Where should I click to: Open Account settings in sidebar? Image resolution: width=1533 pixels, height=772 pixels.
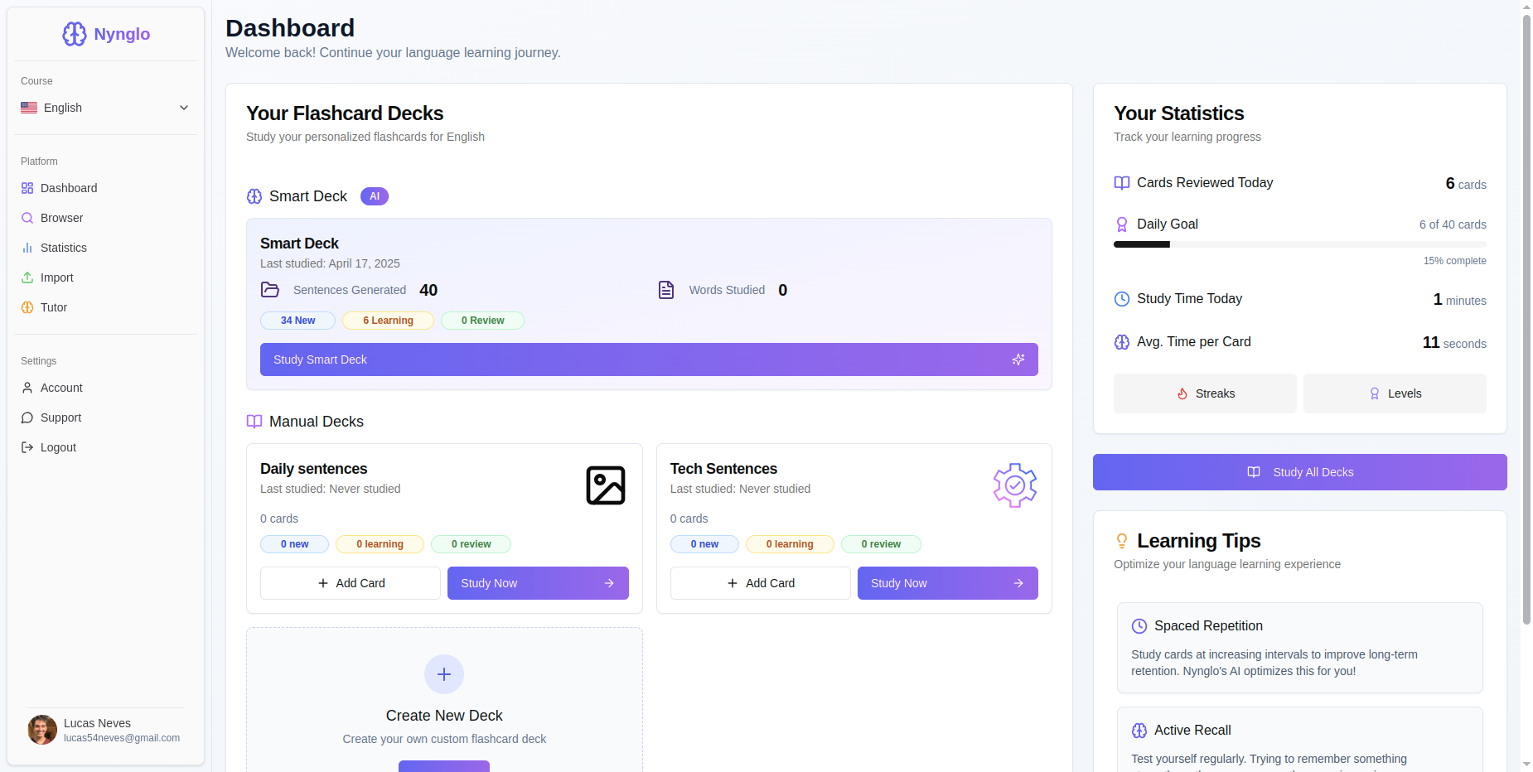tap(105, 388)
